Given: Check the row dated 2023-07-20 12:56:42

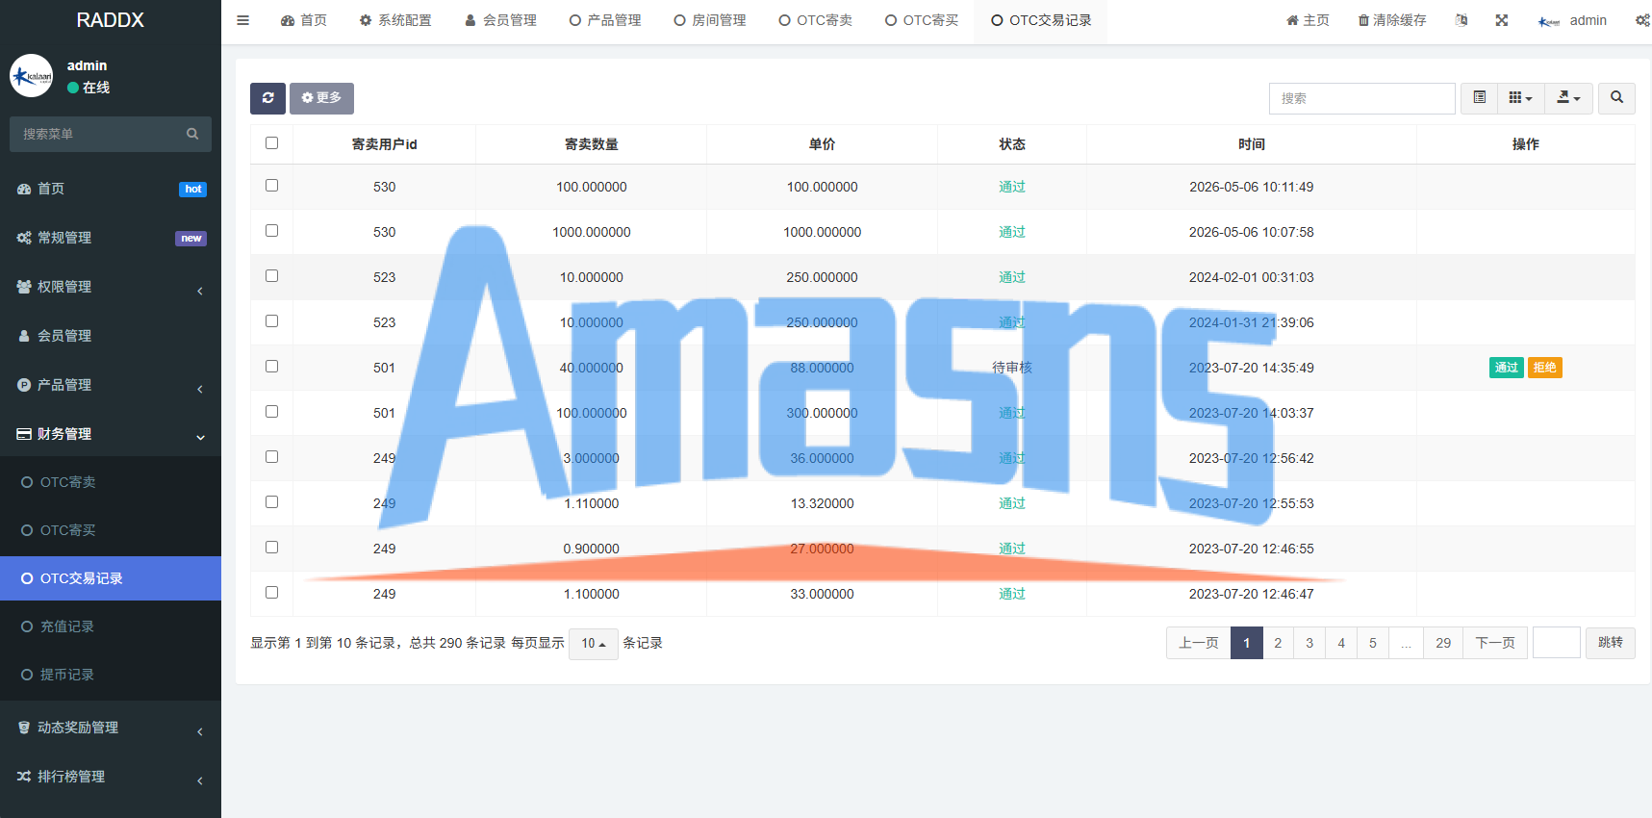Looking at the screenshot, I should click(271, 456).
